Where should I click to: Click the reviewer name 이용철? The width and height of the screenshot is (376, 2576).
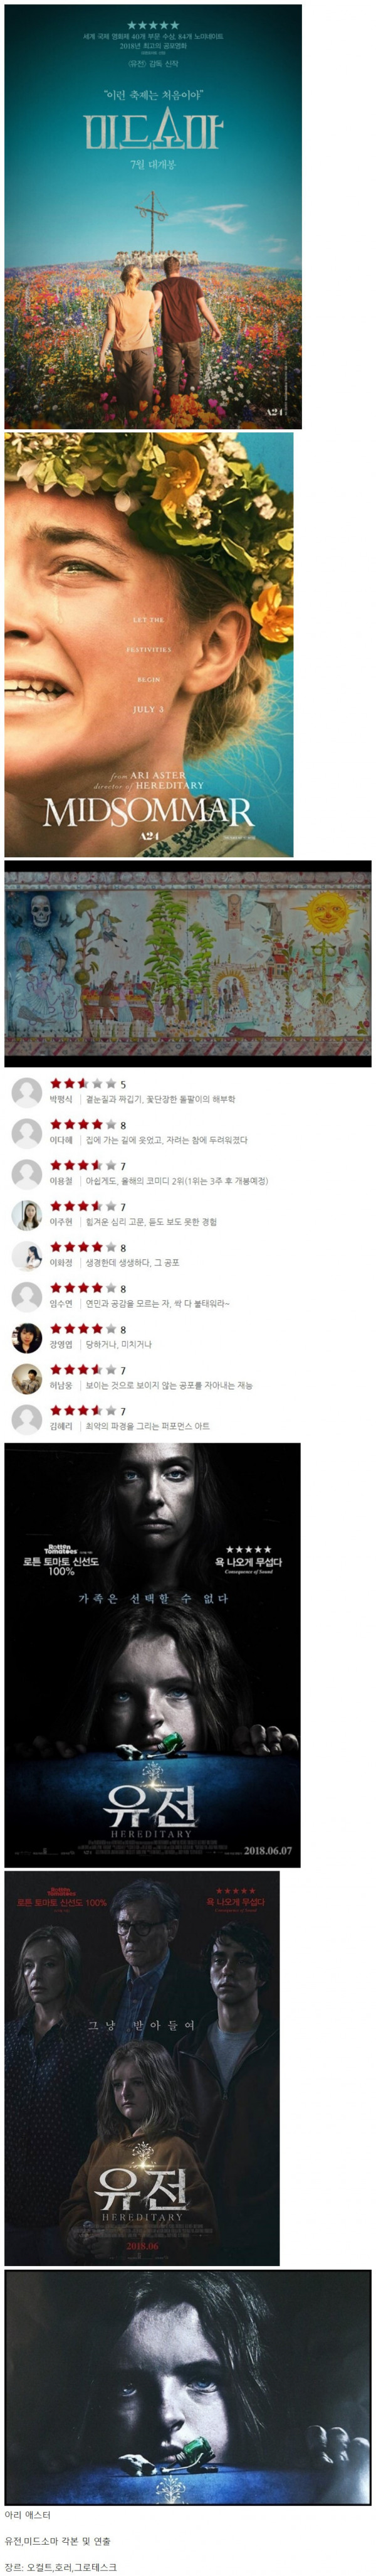coord(61,1181)
